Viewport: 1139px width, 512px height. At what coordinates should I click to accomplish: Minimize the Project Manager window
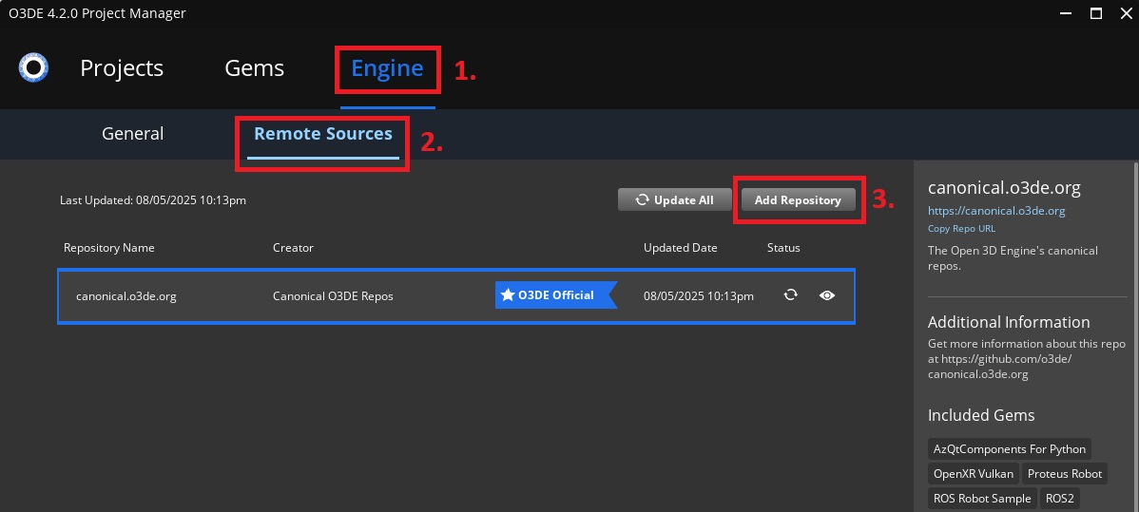click(1066, 13)
